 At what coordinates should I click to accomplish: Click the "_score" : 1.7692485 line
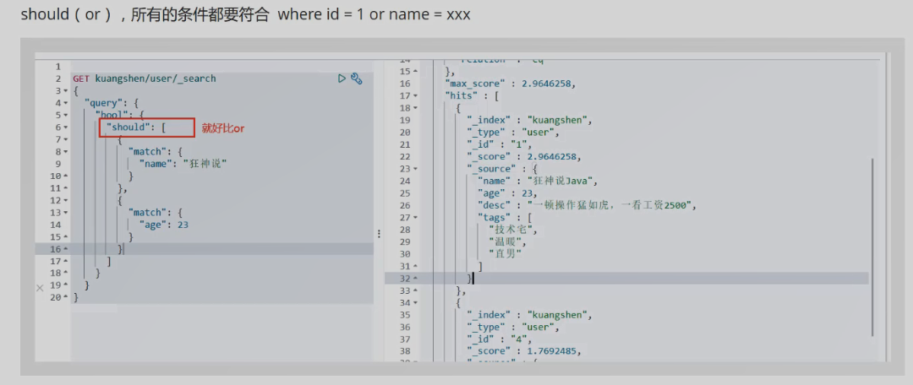[x=524, y=351]
